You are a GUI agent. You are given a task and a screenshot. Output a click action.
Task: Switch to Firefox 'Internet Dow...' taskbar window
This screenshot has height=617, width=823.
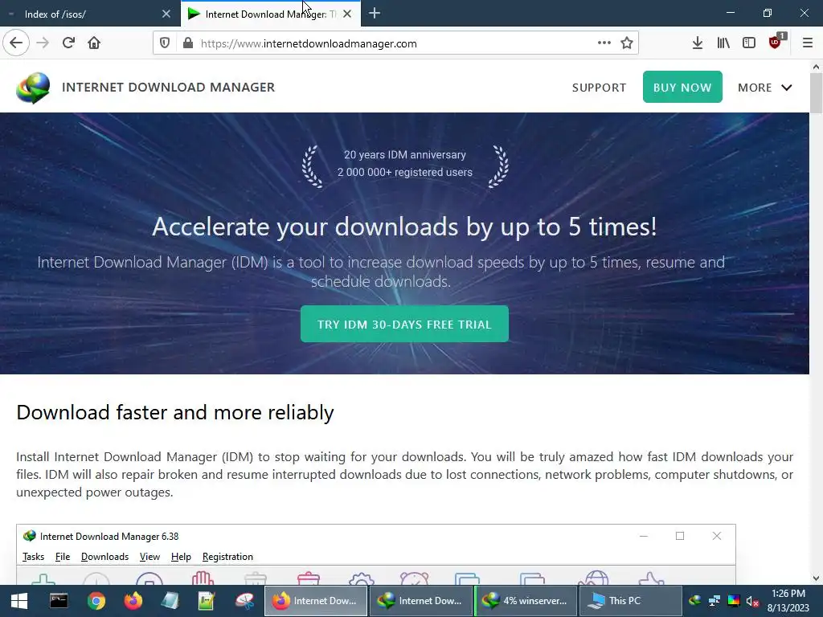[x=315, y=601]
